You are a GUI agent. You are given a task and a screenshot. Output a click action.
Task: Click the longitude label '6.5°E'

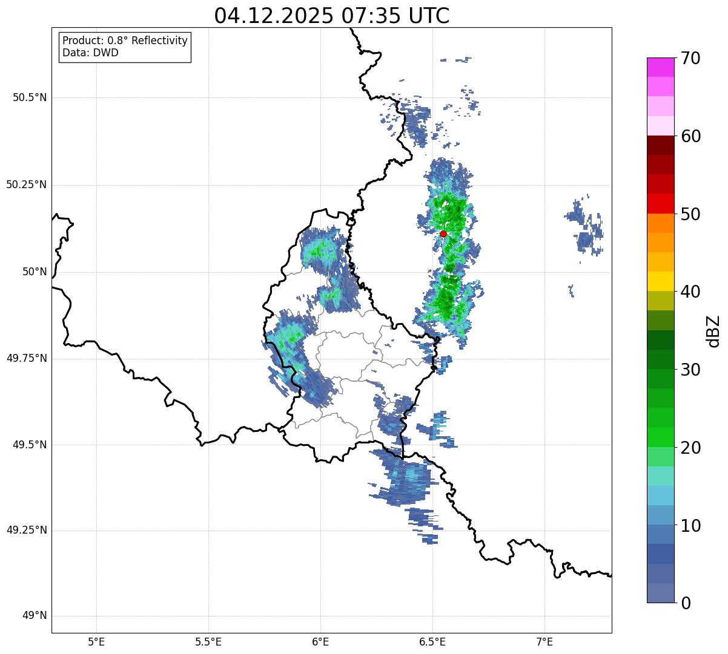click(432, 643)
